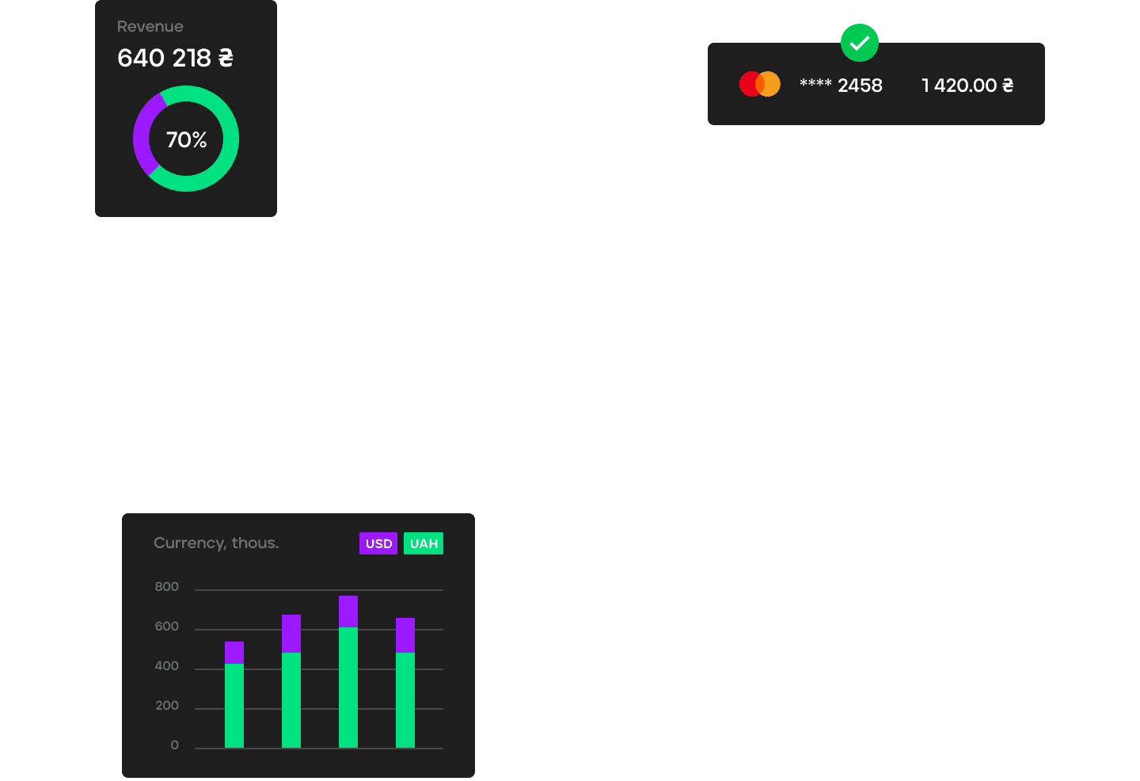
Task: Click the 0 axis label
Action: click(x=175, y=745)
